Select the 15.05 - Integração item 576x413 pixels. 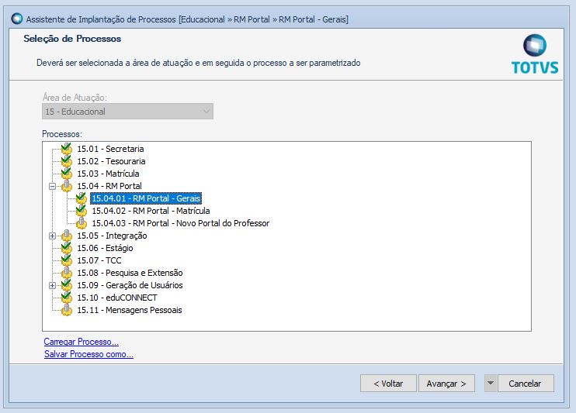click(112, 236)
